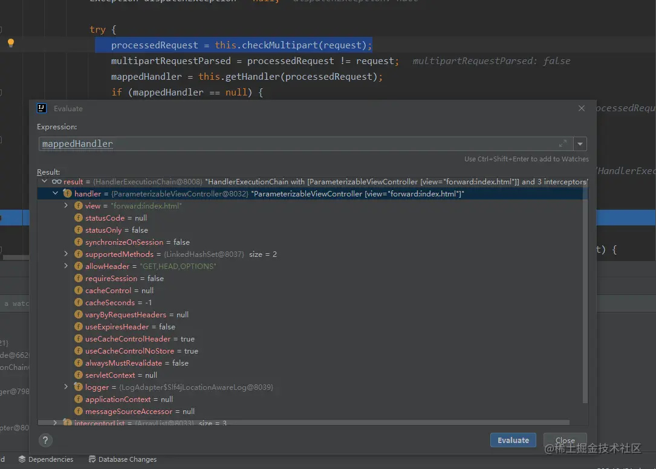Click field icon next to view

click(x=78, y=205)
